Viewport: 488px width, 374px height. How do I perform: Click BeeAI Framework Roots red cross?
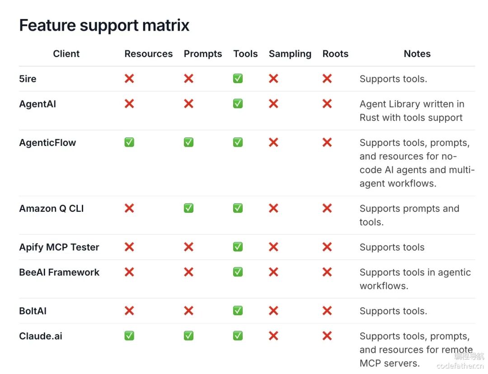point(327,272)
